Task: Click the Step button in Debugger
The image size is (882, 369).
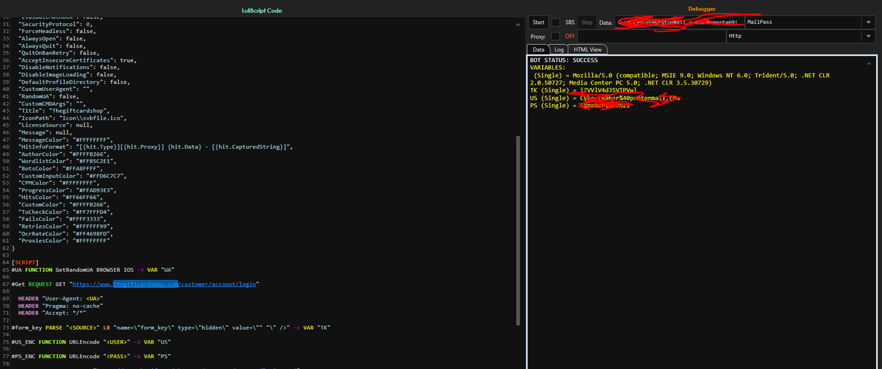Action: tap(586, 23)
